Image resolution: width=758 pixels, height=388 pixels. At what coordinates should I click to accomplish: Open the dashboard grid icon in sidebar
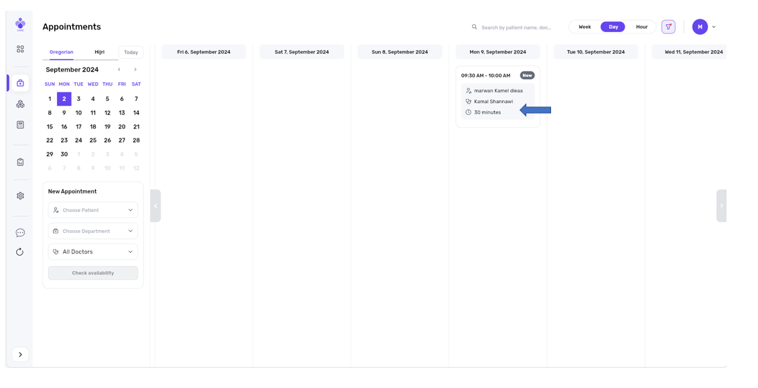click(20, 50)
